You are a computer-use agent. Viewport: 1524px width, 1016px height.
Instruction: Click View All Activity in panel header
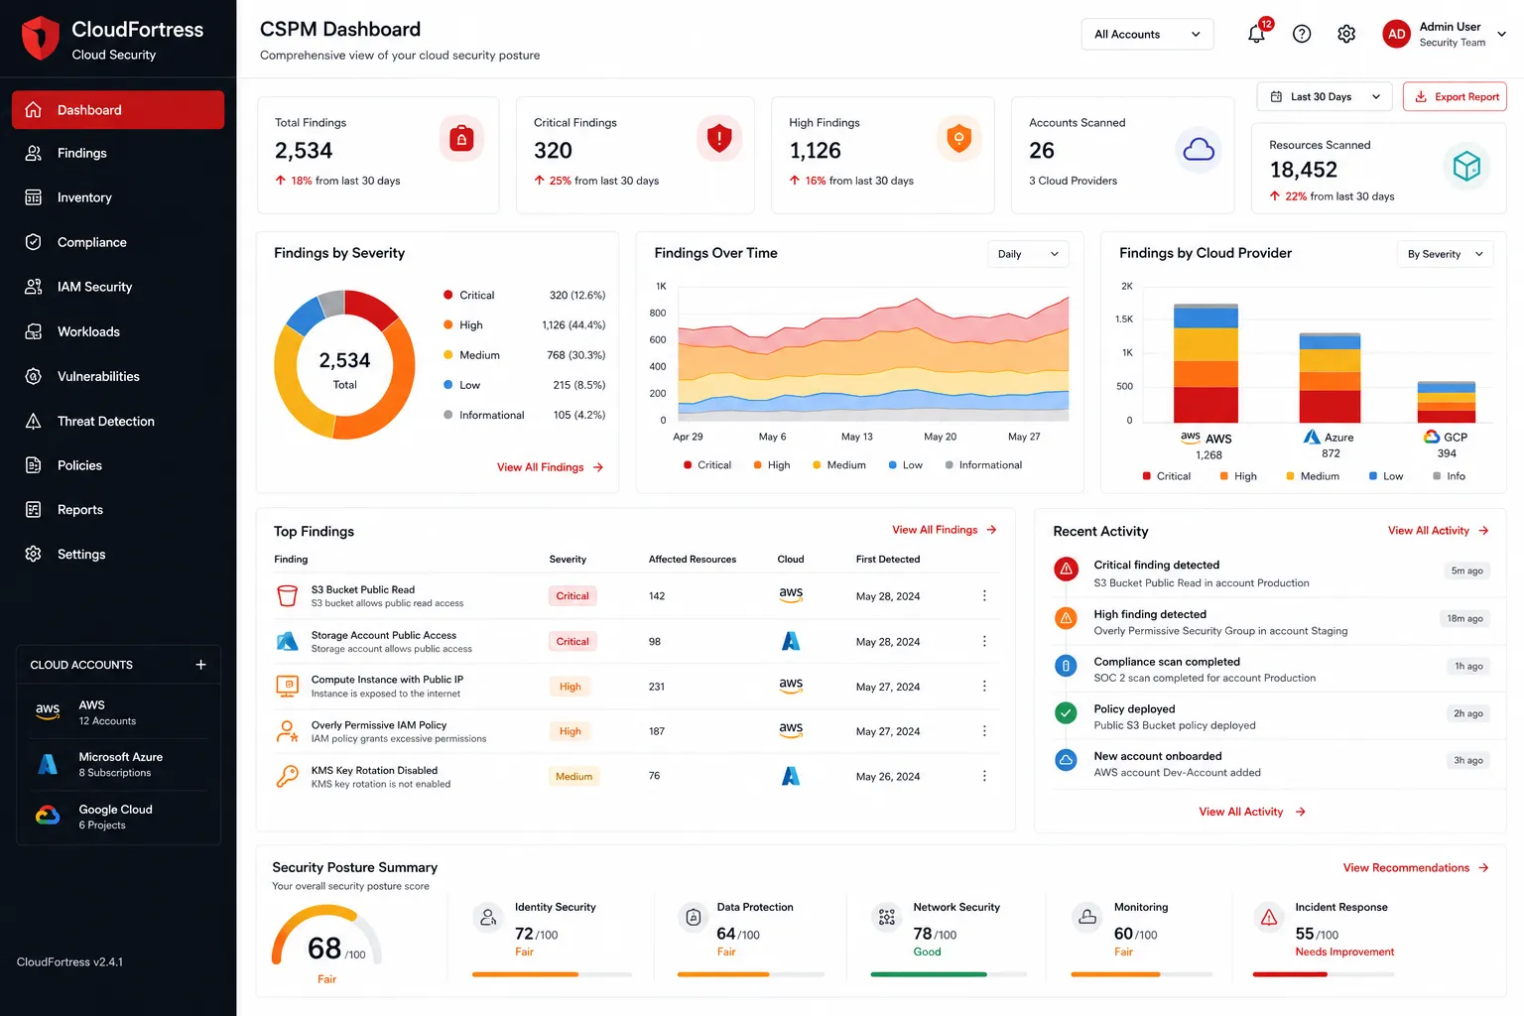pos(1438,531)
